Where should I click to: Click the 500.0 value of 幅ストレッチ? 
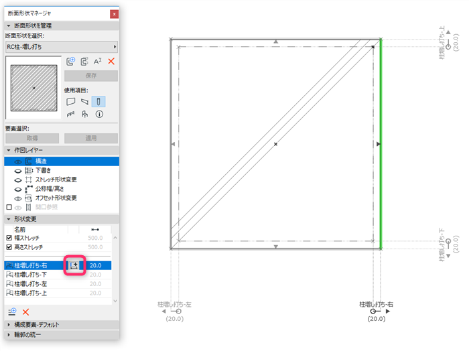click(x=95, y=238)
